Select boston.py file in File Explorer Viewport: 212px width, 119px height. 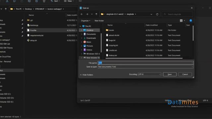[x=34, y=25]
